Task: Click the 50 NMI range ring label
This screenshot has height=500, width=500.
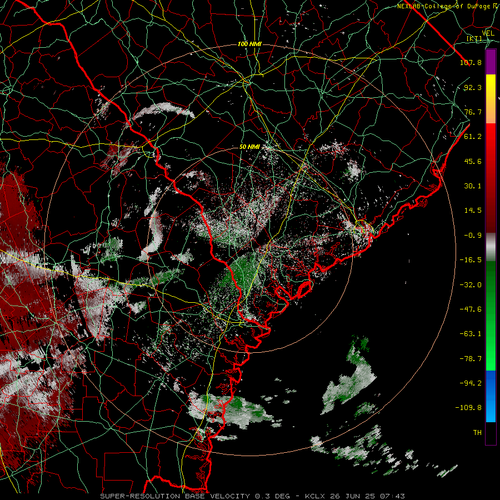Action: click(249, 147)
